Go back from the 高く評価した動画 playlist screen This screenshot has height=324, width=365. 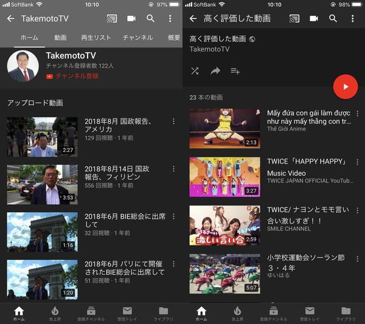193,19
